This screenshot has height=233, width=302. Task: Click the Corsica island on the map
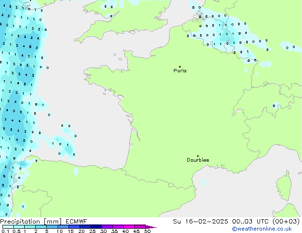[x=284, y=185]
